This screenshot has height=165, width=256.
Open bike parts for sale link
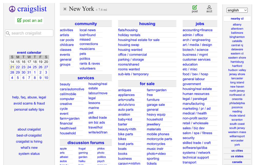tap(125, 134)
